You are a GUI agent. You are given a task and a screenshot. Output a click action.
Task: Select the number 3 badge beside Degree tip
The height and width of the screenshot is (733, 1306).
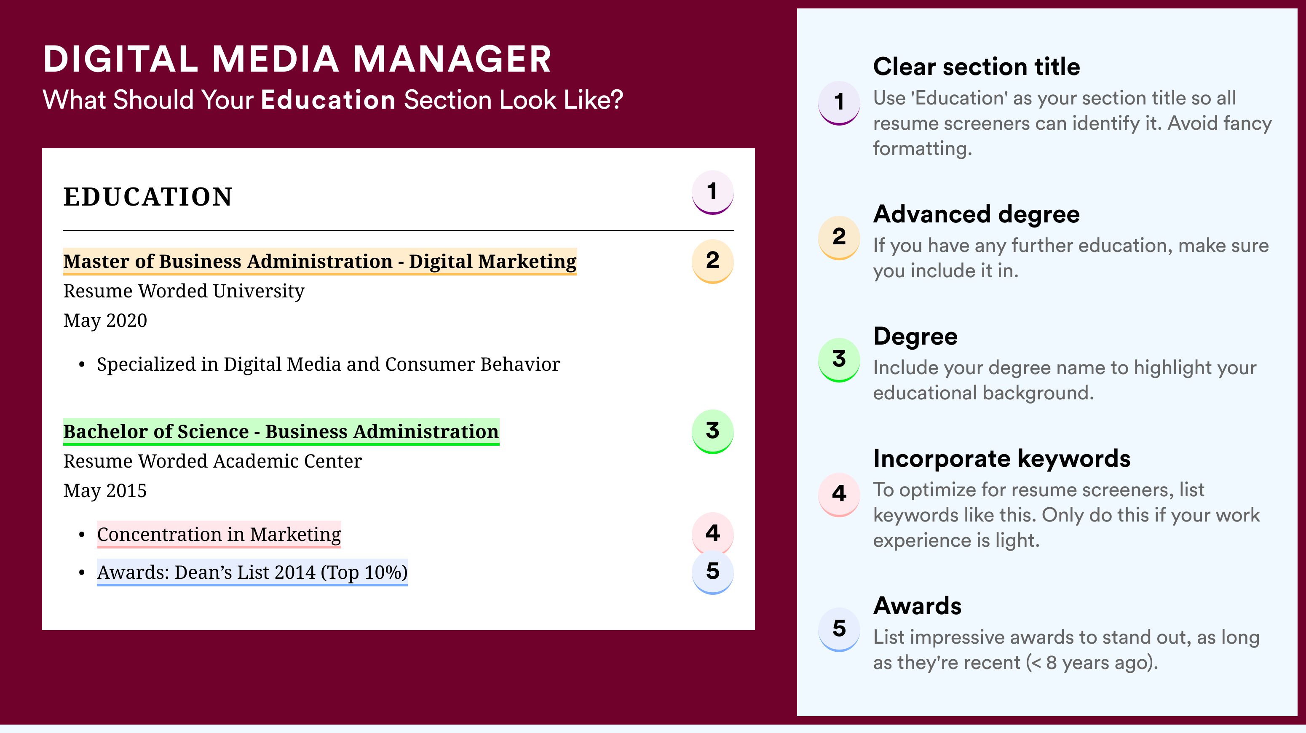click(x=839, y=359)
